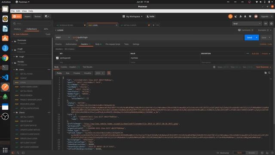The image size is (275, 155).
Task: Open response format JSON dropdown
Action: 100,73
